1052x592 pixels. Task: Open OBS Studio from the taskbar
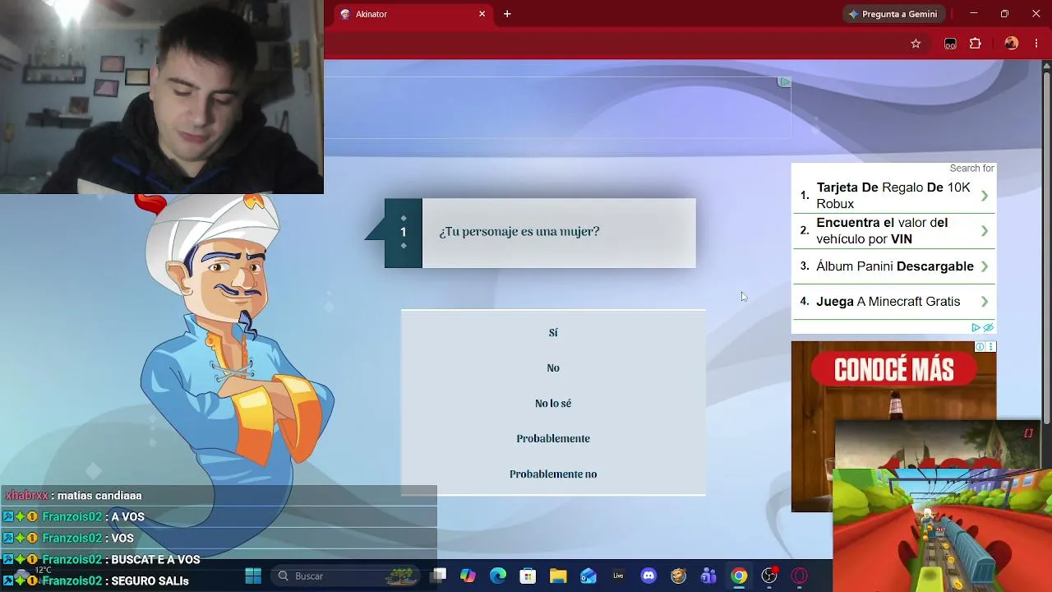click(769, 576)
